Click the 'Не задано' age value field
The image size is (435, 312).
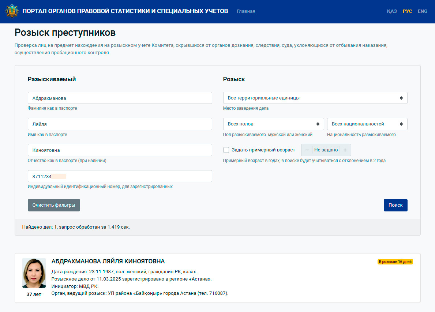pyautogui.click(x=326, y=150)
